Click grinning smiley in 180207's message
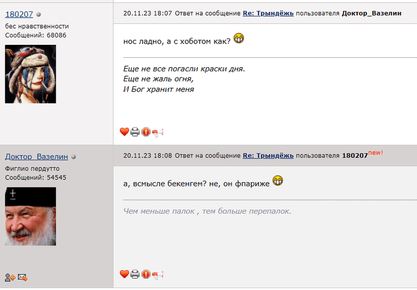The image size is (417, 290). coord(239,38)
